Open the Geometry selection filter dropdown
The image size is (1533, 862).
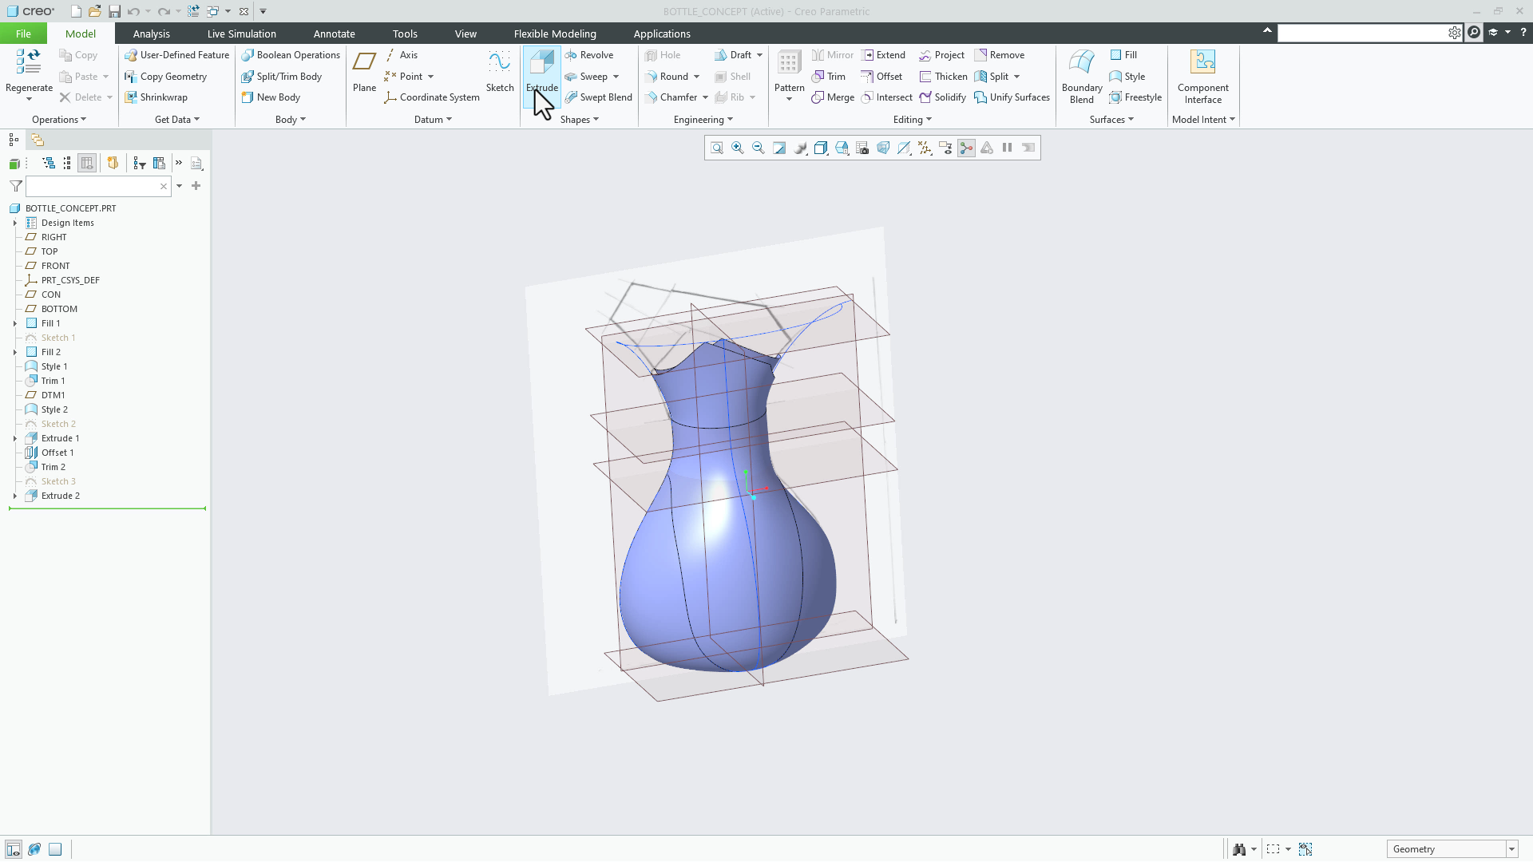pos(1511,849)
